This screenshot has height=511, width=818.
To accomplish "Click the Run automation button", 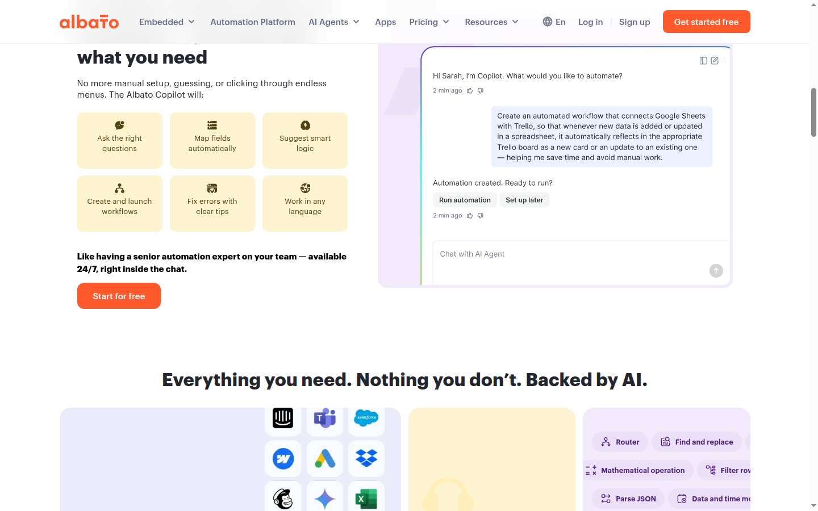I will tap(465, 200).
